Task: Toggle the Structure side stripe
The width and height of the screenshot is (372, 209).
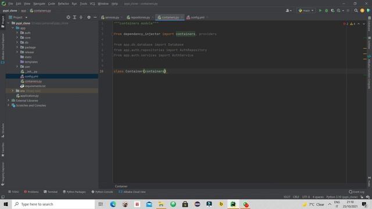Action: pos(3,130)
